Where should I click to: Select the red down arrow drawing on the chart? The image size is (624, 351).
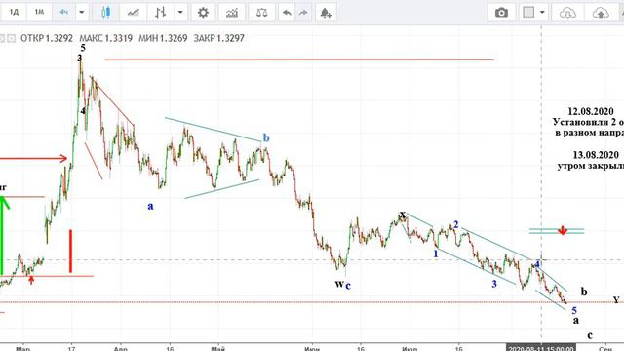point(563,230)
